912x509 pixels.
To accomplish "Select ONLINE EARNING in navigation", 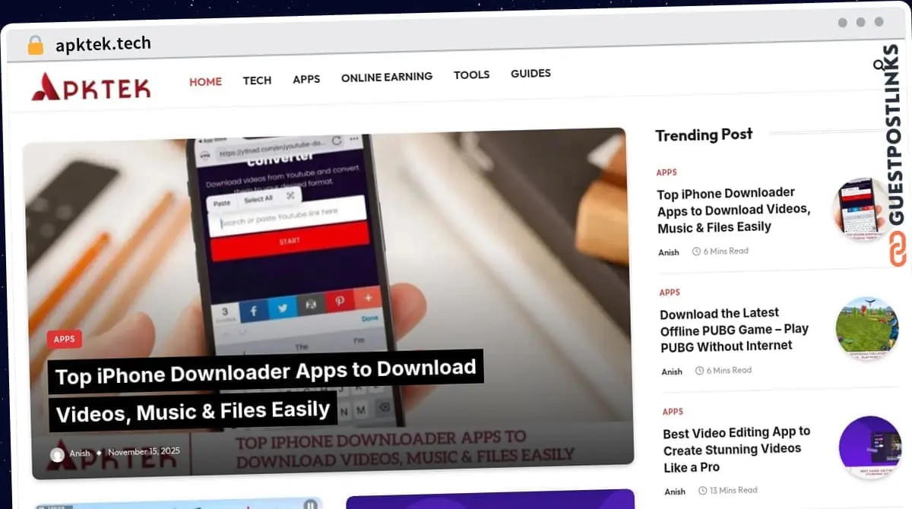I will [386, 77].
